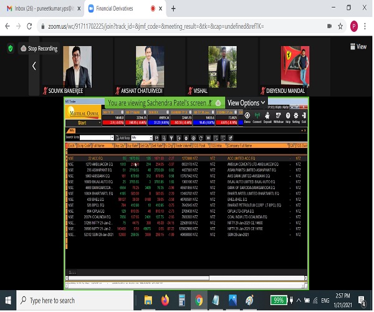Open the Setting gear icon
Screen dimensions: 374x312
[295, 117]
